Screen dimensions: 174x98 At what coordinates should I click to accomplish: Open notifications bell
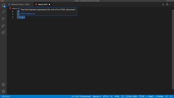pos(171,96)
